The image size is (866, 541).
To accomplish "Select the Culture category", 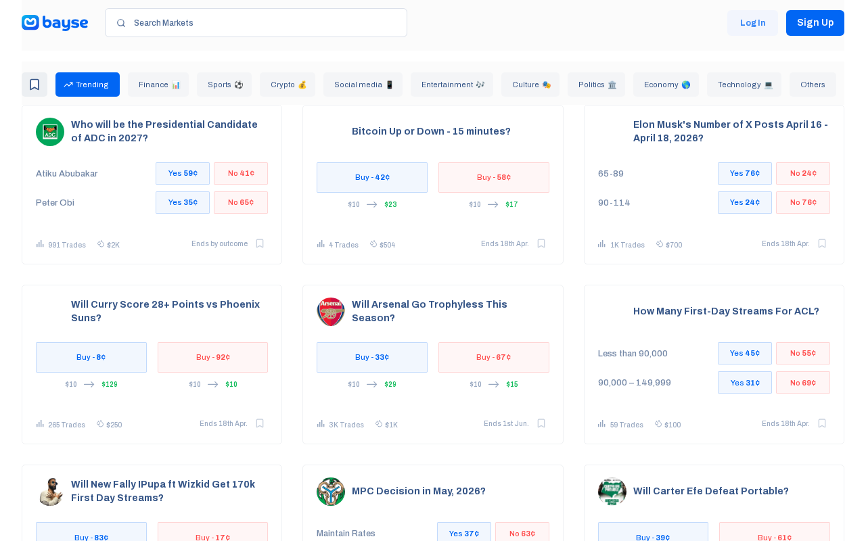I will 530,85.
